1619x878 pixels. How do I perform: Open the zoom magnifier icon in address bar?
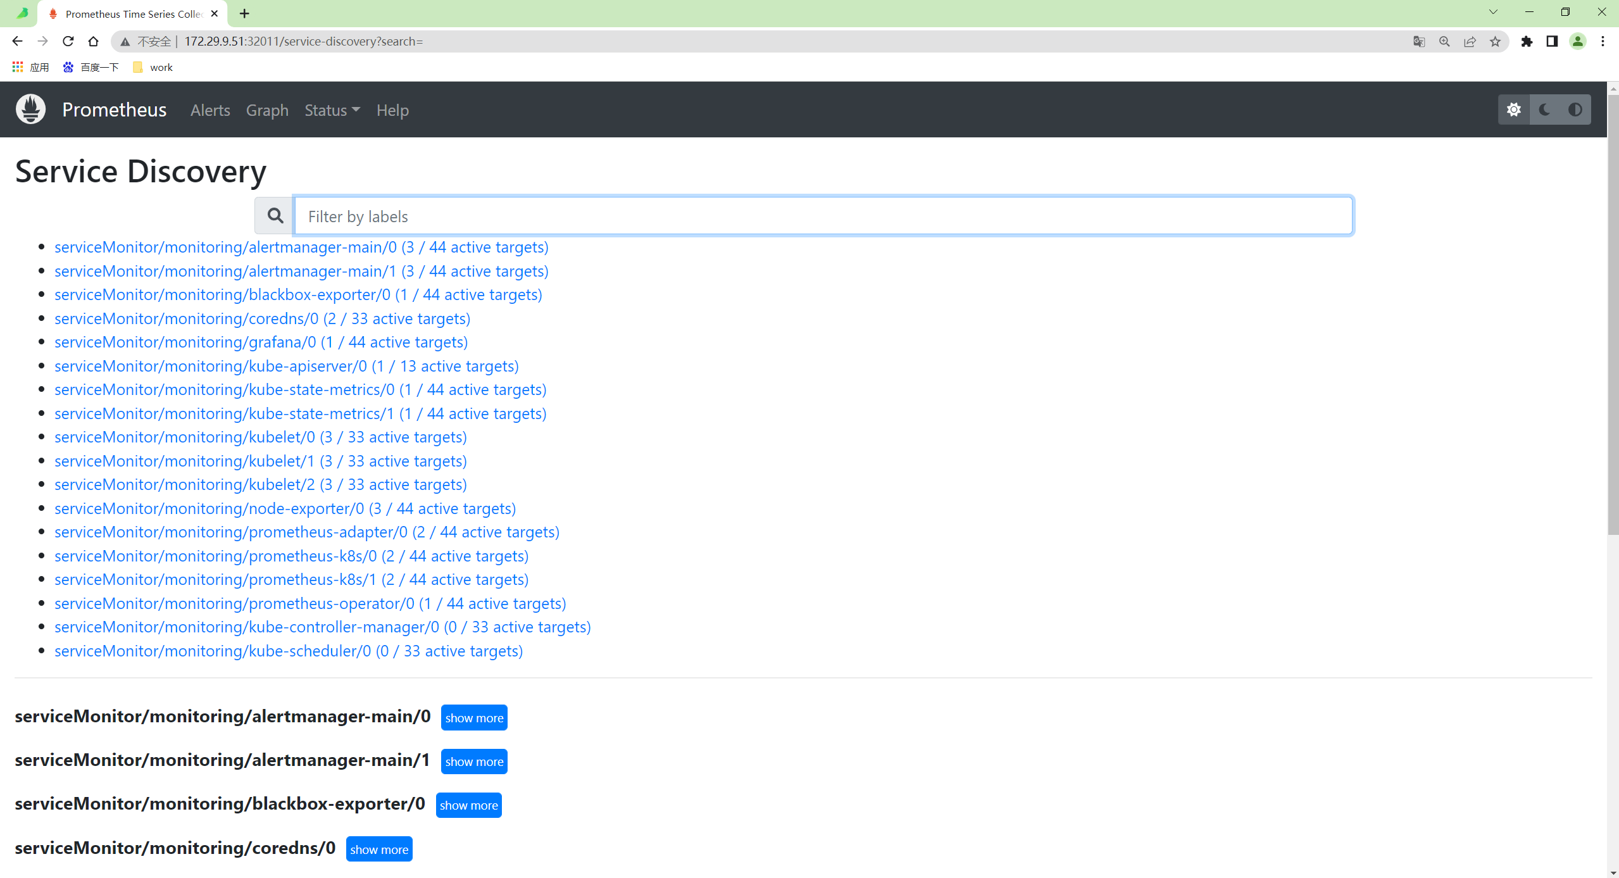1444,42
